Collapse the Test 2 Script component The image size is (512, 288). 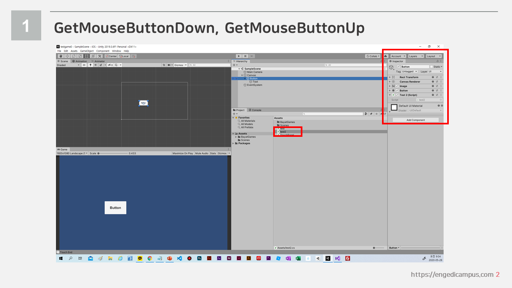click(x=390, y=95)
